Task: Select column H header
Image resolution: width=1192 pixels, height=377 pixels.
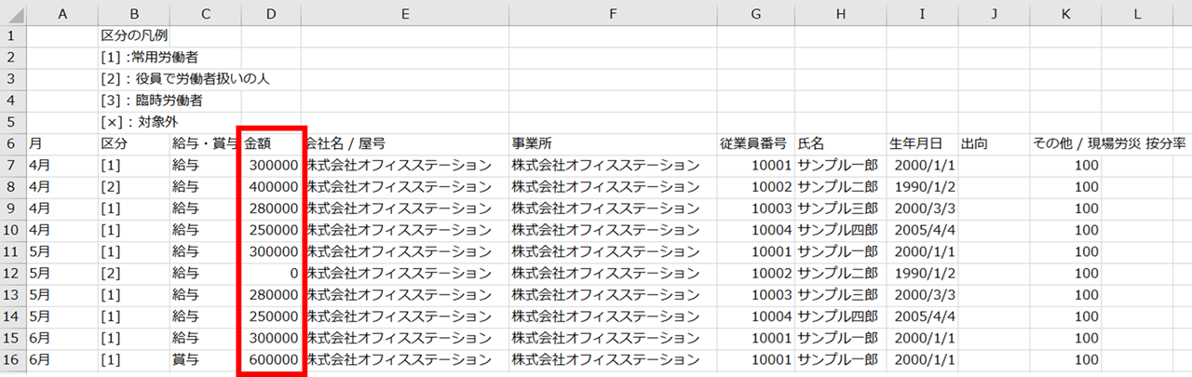Action: [x=841, y=13]
